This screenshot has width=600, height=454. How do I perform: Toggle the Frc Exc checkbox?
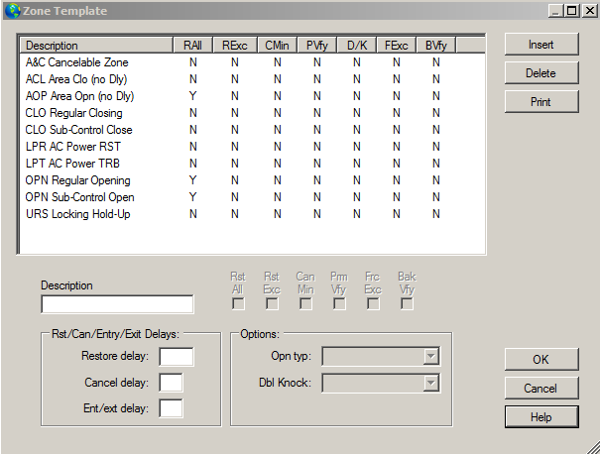click(373, 304)
